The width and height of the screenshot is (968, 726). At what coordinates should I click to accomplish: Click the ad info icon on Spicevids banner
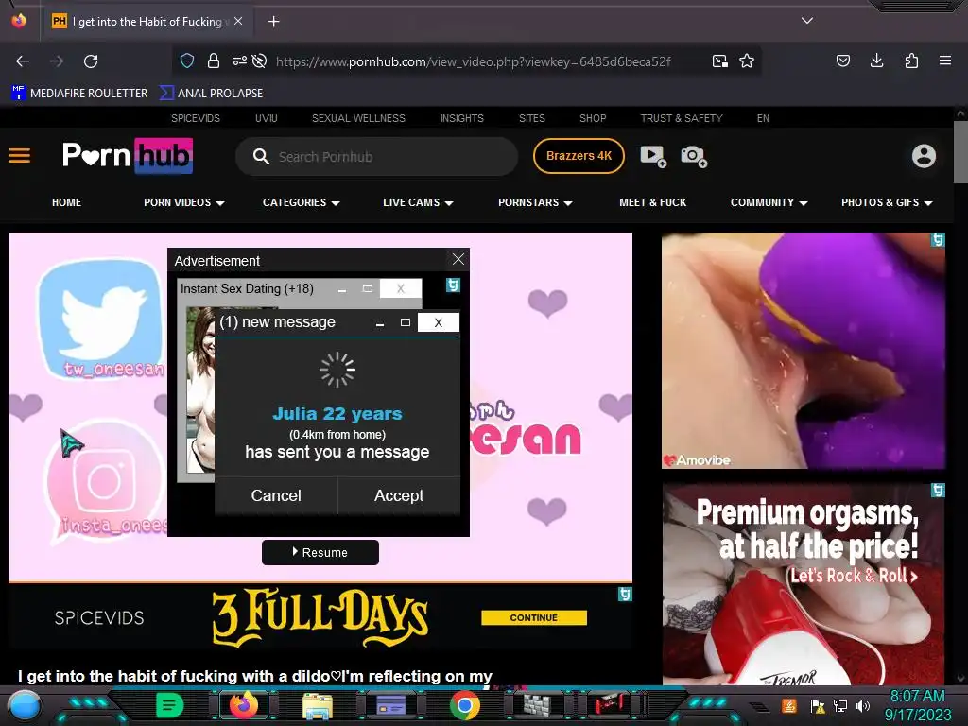pyautogui.click(x=625, y=594)
